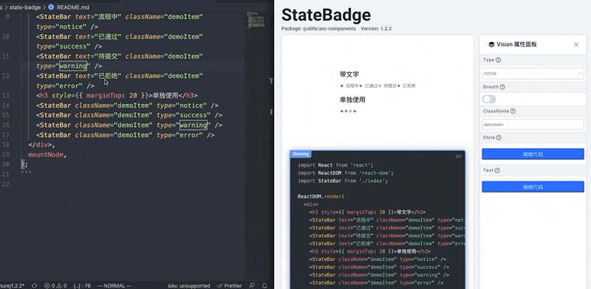The image size is (591, 289).
Task: Click the help icon next to Breath
Action: [502, 87]
